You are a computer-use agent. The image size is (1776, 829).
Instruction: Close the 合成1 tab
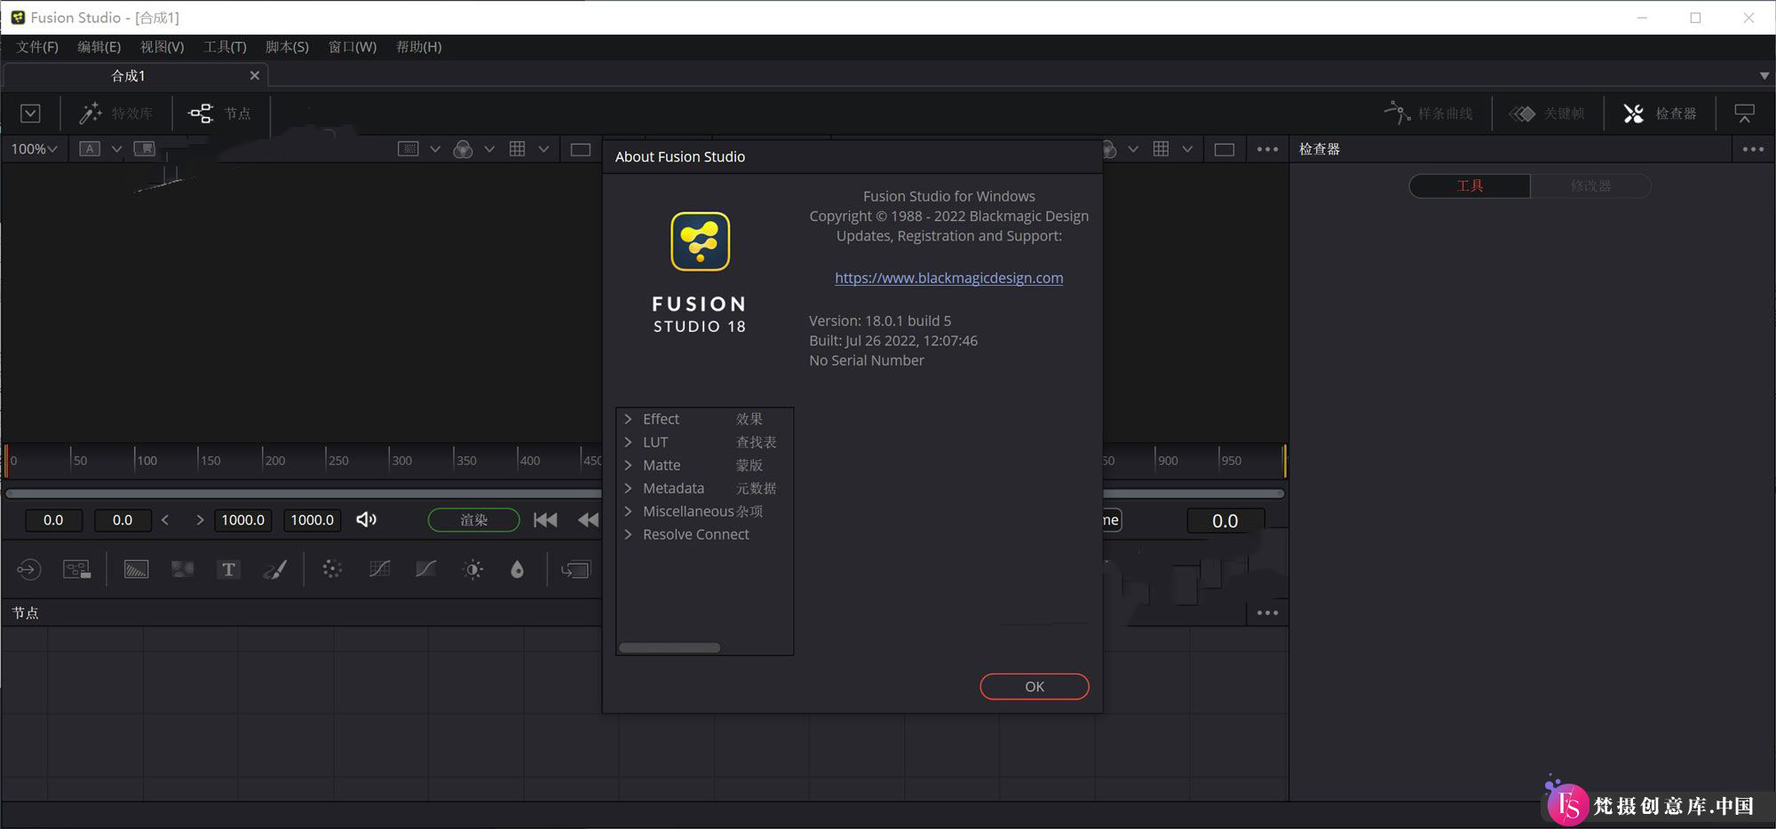(255, 75)
